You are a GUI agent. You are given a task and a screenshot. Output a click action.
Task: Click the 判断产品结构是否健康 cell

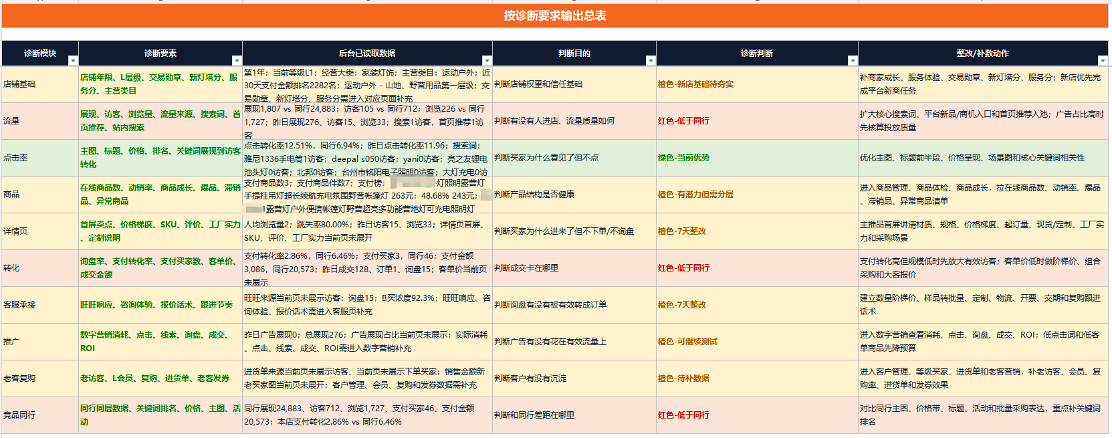coord(574,195)
